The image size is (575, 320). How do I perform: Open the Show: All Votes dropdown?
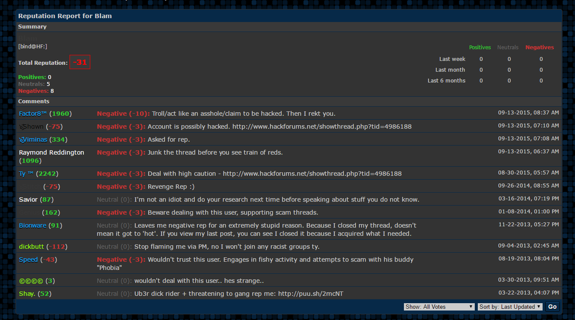point(439,307)
